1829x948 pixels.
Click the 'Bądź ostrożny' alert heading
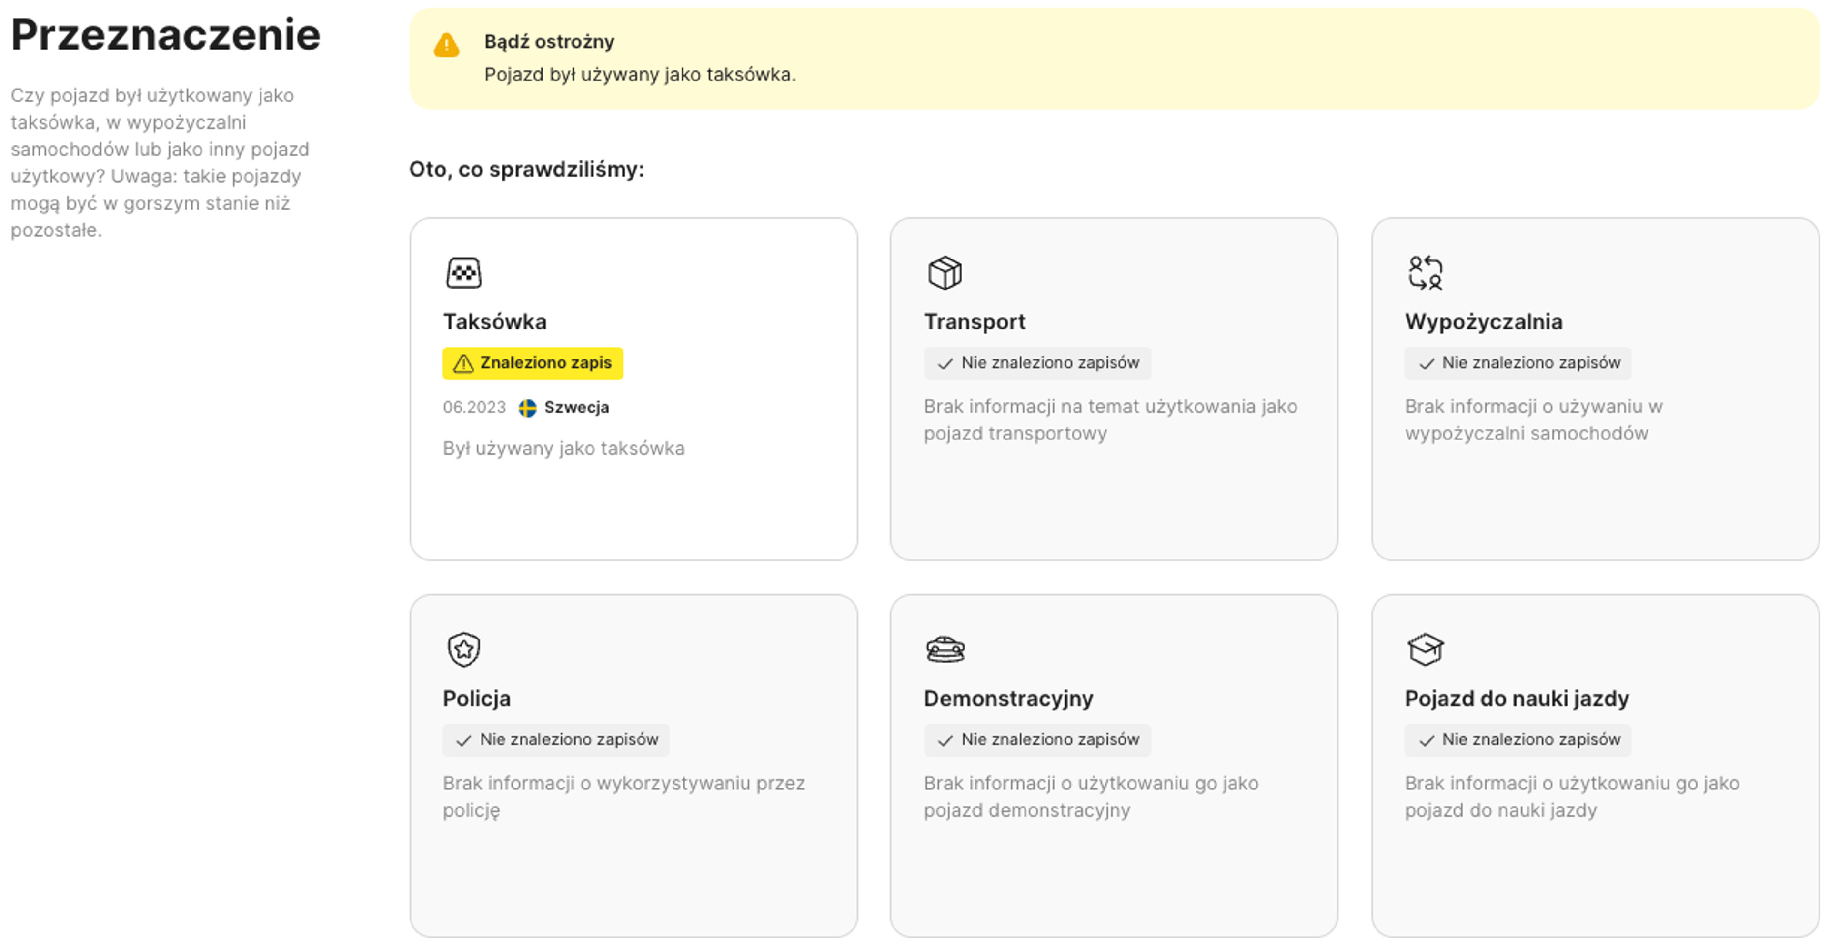[x=549, y=42]
